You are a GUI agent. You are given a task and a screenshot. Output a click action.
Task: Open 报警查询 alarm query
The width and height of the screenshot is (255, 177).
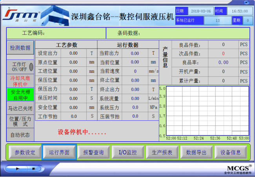(x=93, y=152)
